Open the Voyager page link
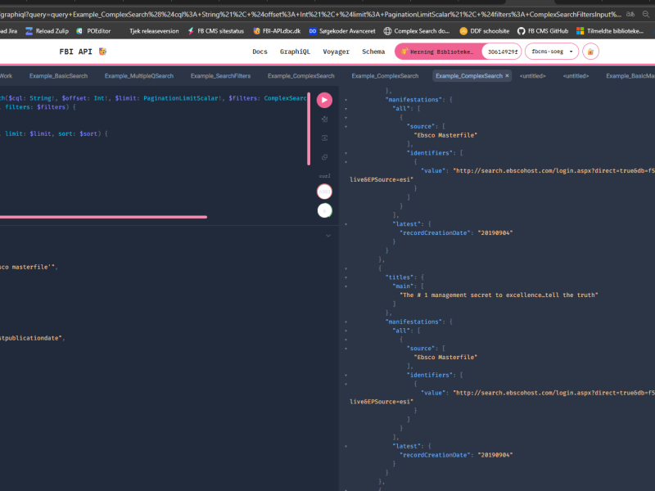Viewport: 655px width, 491px height. click(x=336, y=52)
